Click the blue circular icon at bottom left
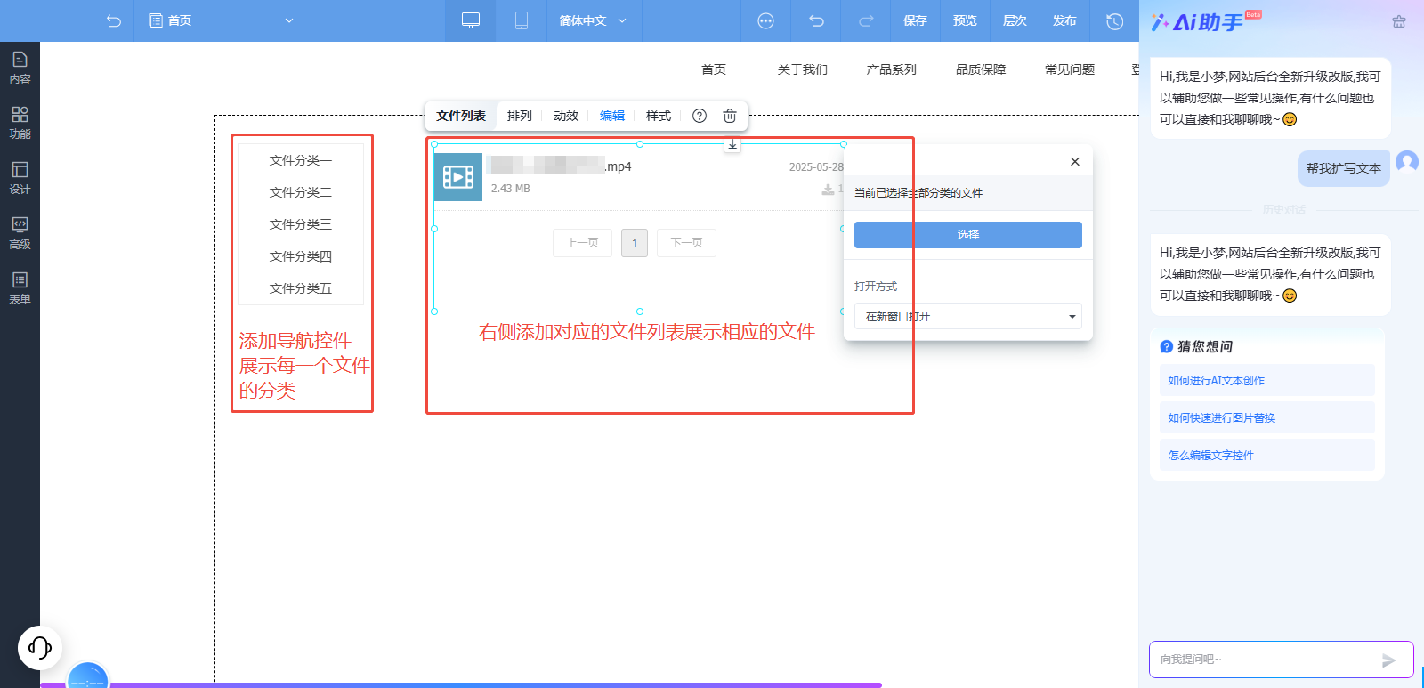 point(88,676)
